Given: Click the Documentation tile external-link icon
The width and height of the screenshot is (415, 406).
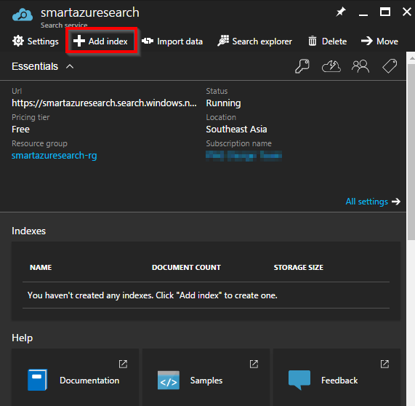Looking at the screenshot, I should [123, 364].
